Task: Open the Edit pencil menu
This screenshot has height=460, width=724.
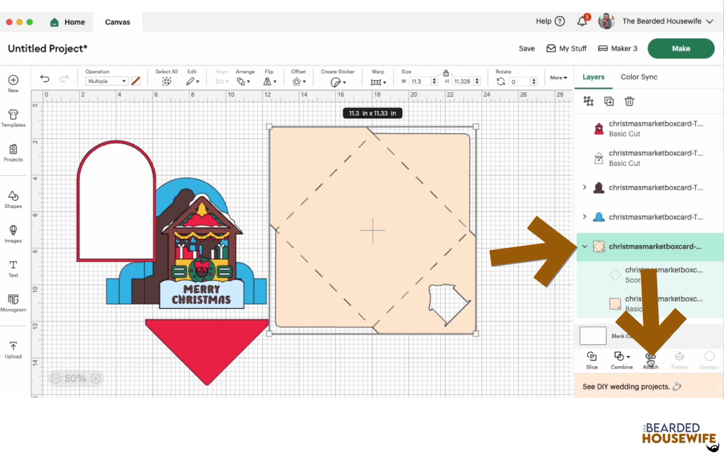Action: click(192, 81)
